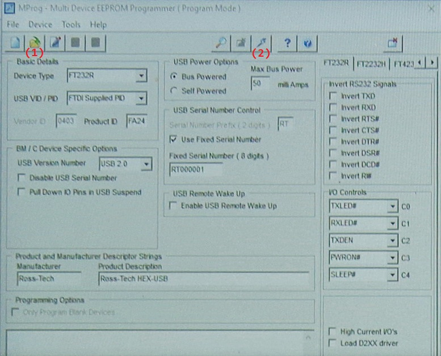Image resolution: width=441 pixels, height=356 pixels.
Task: Open the C1 RXLED# dropdown
Action: click(392, 224)
